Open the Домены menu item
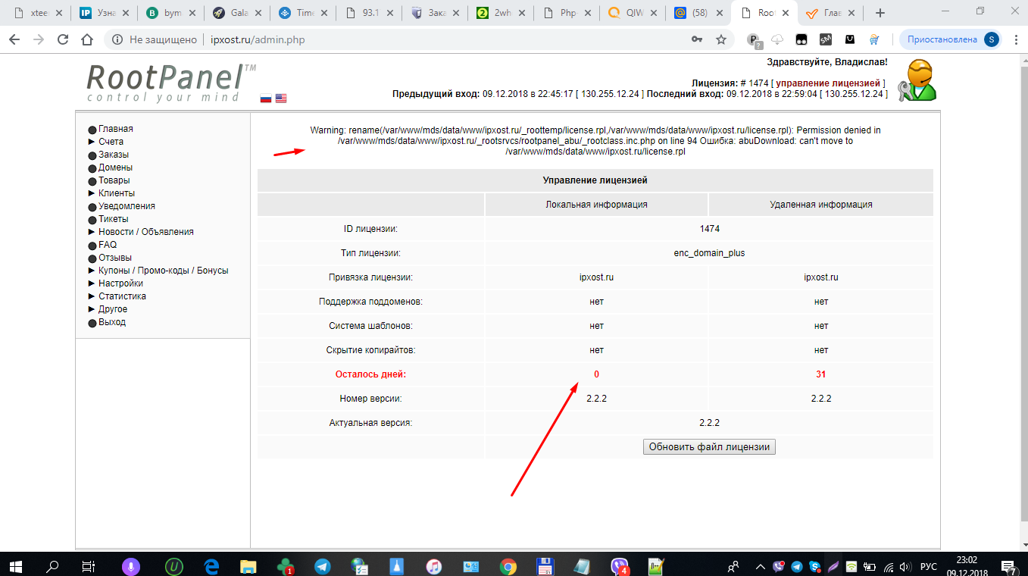The width and height of the screenshot is (1028, 576). (115, 167)
